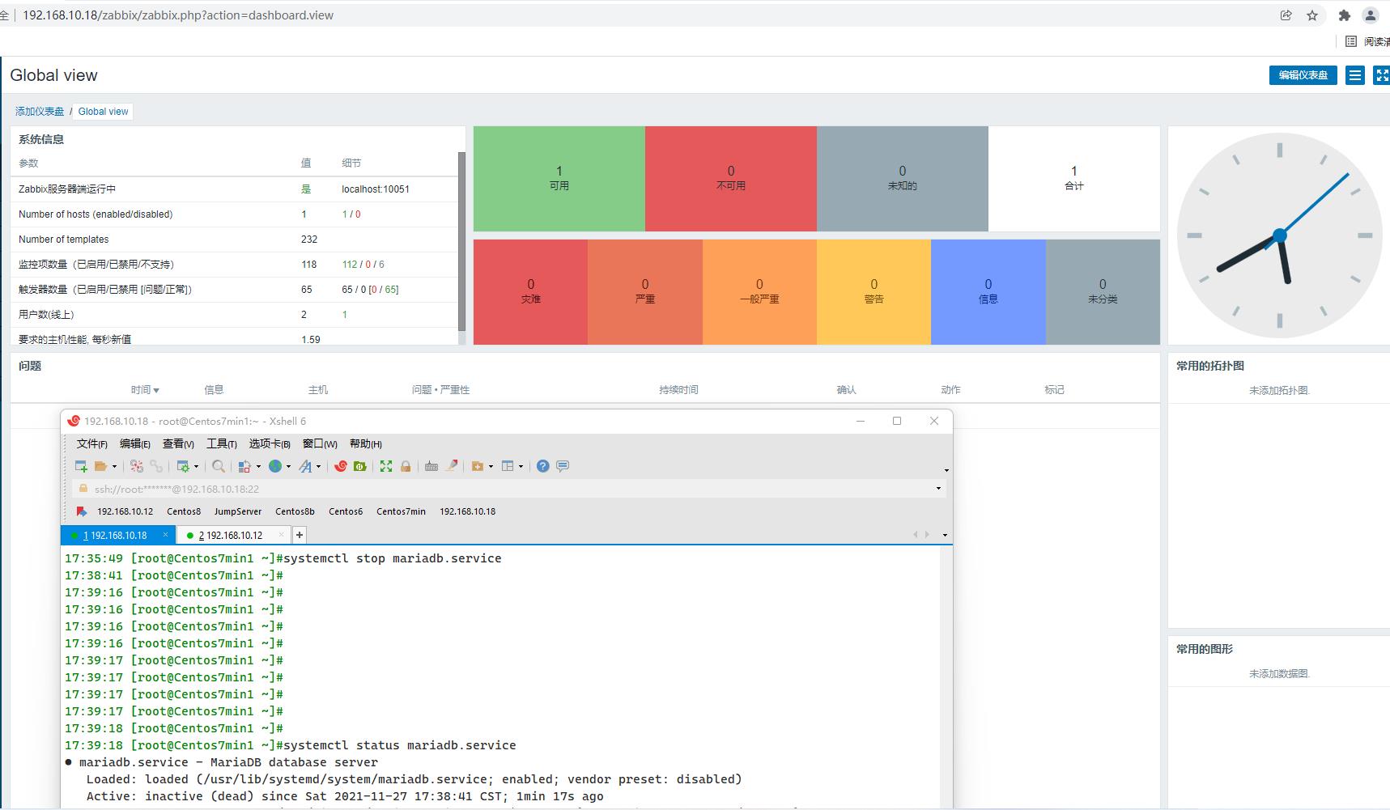Open the Centos6 quick link in Xshell

[346, 511]
